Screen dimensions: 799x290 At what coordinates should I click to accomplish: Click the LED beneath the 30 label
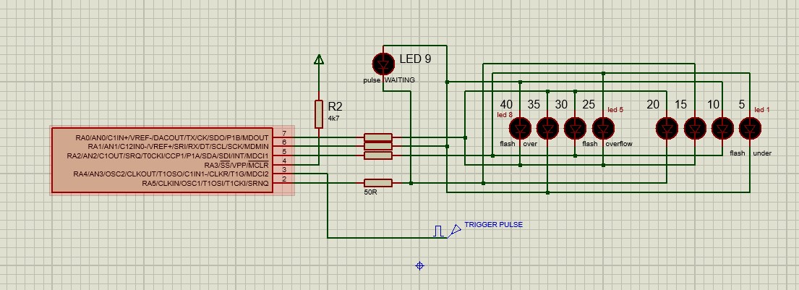575,129
